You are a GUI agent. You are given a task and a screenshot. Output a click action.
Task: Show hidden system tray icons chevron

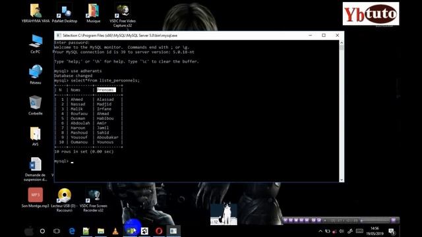tap(320, 231)
